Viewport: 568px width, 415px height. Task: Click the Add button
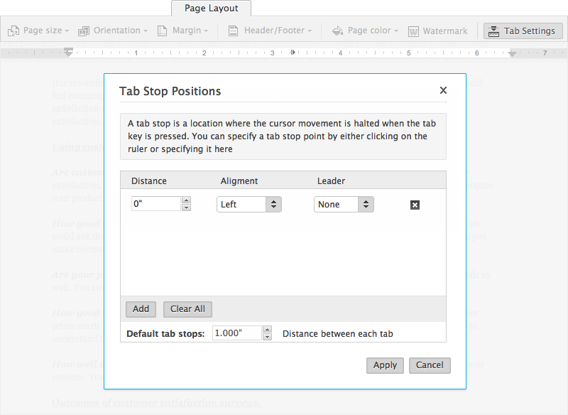[x=141, y=309]
